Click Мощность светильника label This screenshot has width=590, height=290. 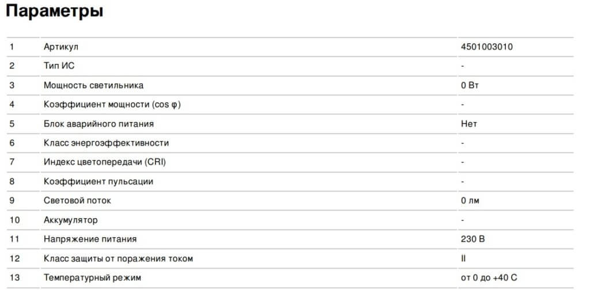(x=93, y=85)
